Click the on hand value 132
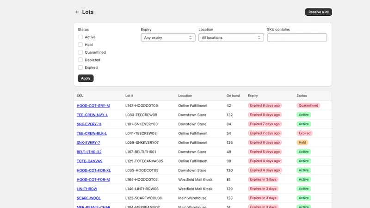370x208 pixels. (x=229, y=115)
